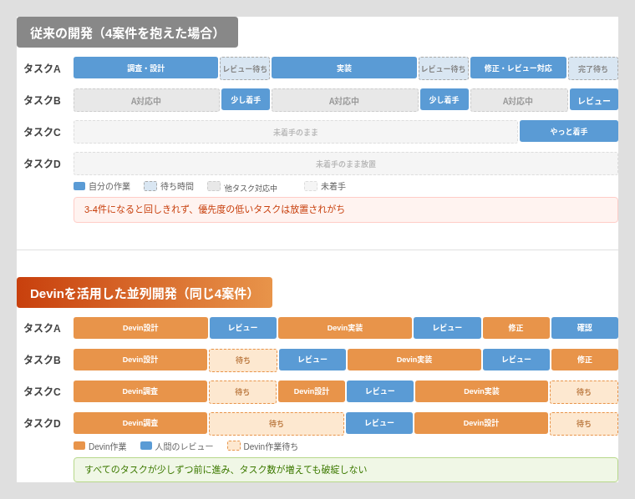Click the 完了待ち block
This screenshot has width=635, height=499.
pos(593,68)
